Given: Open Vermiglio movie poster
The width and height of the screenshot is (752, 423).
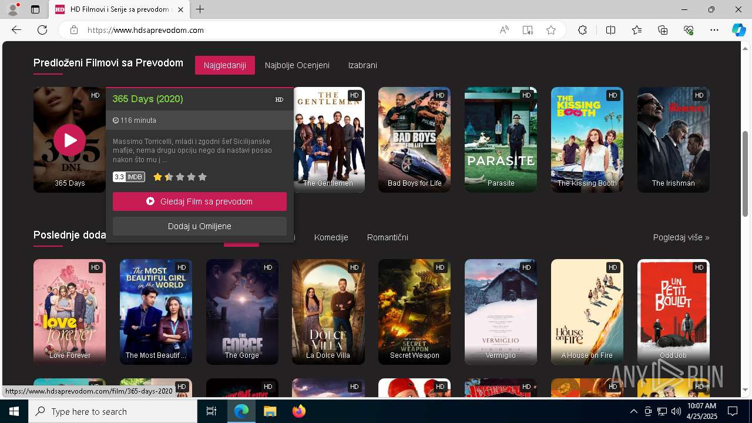Looking at the screenshot, I should [501, 312].
